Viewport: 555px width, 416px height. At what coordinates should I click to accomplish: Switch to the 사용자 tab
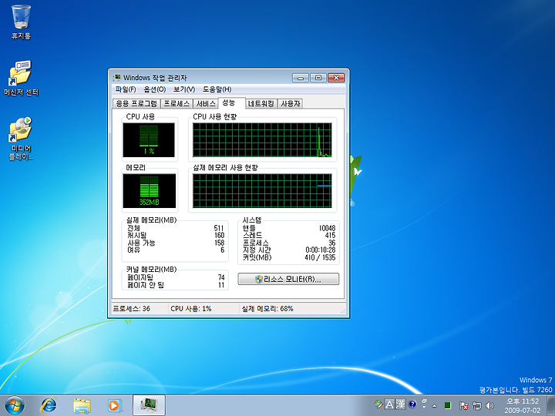[291, 104]
